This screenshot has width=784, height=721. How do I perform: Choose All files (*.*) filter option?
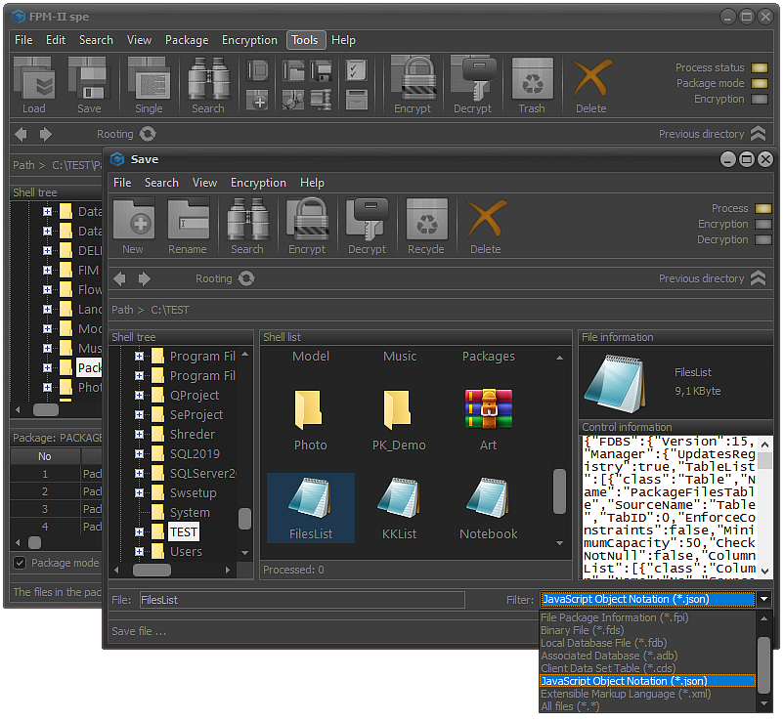tap(648, 706)
